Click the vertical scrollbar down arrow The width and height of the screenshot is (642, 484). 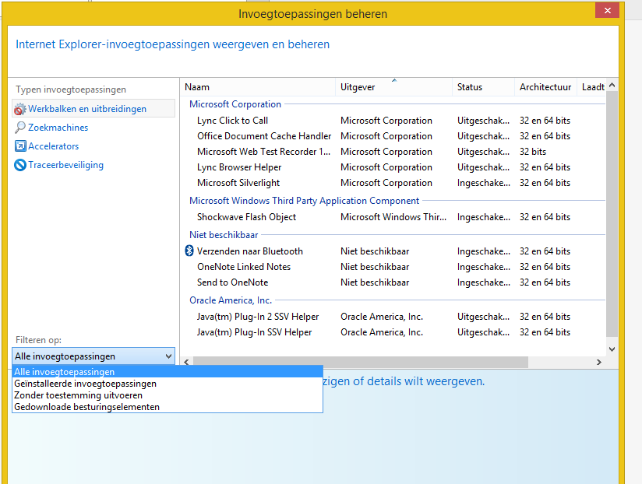[612, 349]
